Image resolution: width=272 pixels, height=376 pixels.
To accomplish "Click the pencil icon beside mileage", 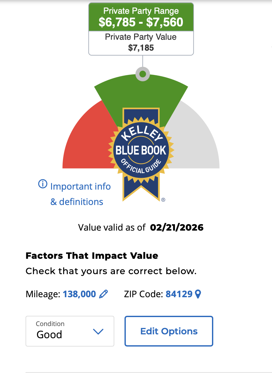I will click(x=103, y=294).
